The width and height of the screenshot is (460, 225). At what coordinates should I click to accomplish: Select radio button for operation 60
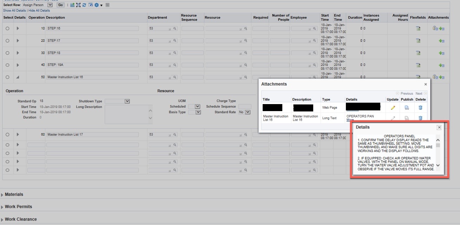[7, 135]
